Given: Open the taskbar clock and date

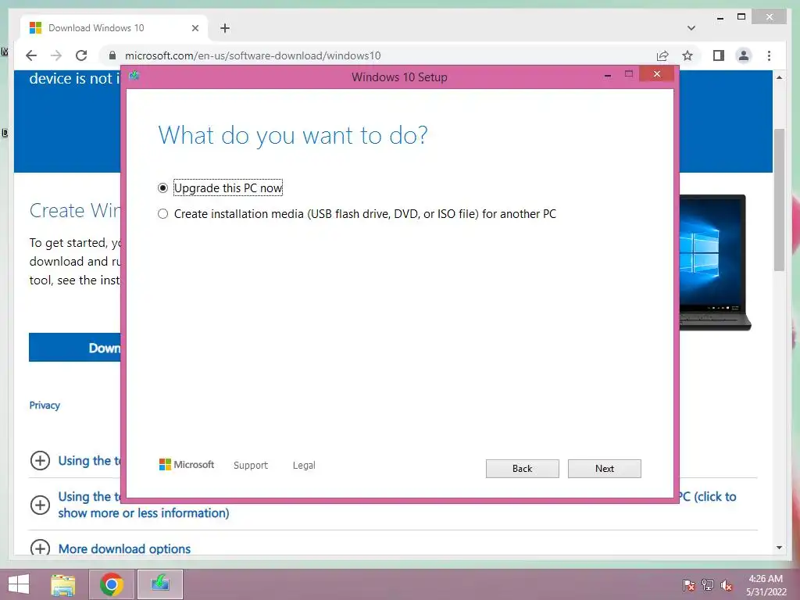Looking at the screenshot, I should (766, 585).
